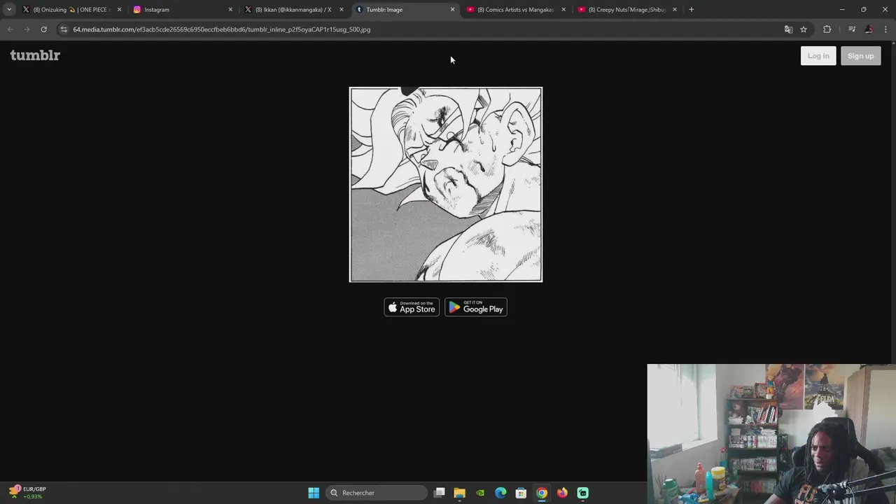Open the green app icon on the taskbar
Viewport: 896px width, 504px height.
click(x=582, y=493)
